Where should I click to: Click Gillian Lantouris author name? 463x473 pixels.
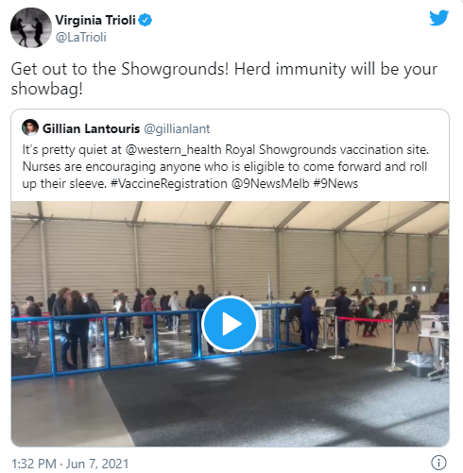coord(91,128)
